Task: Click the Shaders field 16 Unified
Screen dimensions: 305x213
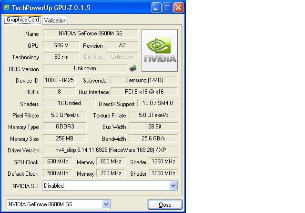Action: (69, 103)
